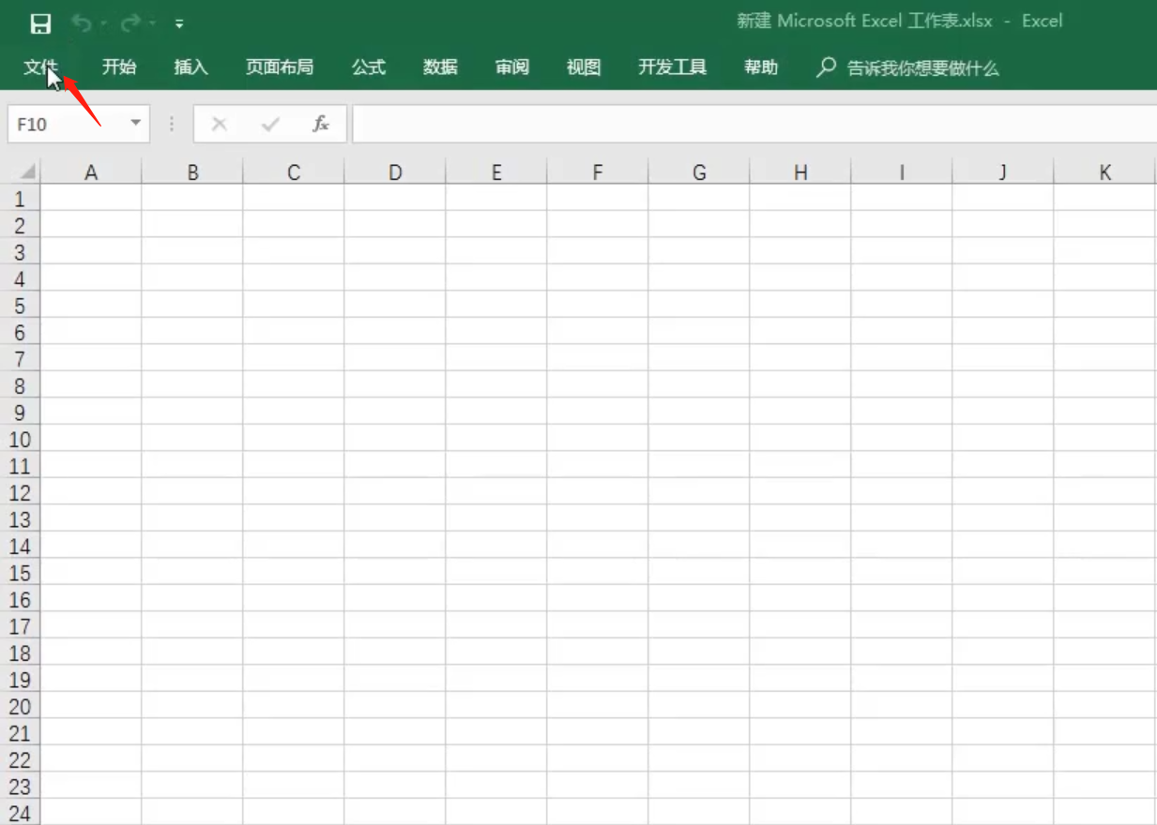Select row 2 header

point(20,225)
